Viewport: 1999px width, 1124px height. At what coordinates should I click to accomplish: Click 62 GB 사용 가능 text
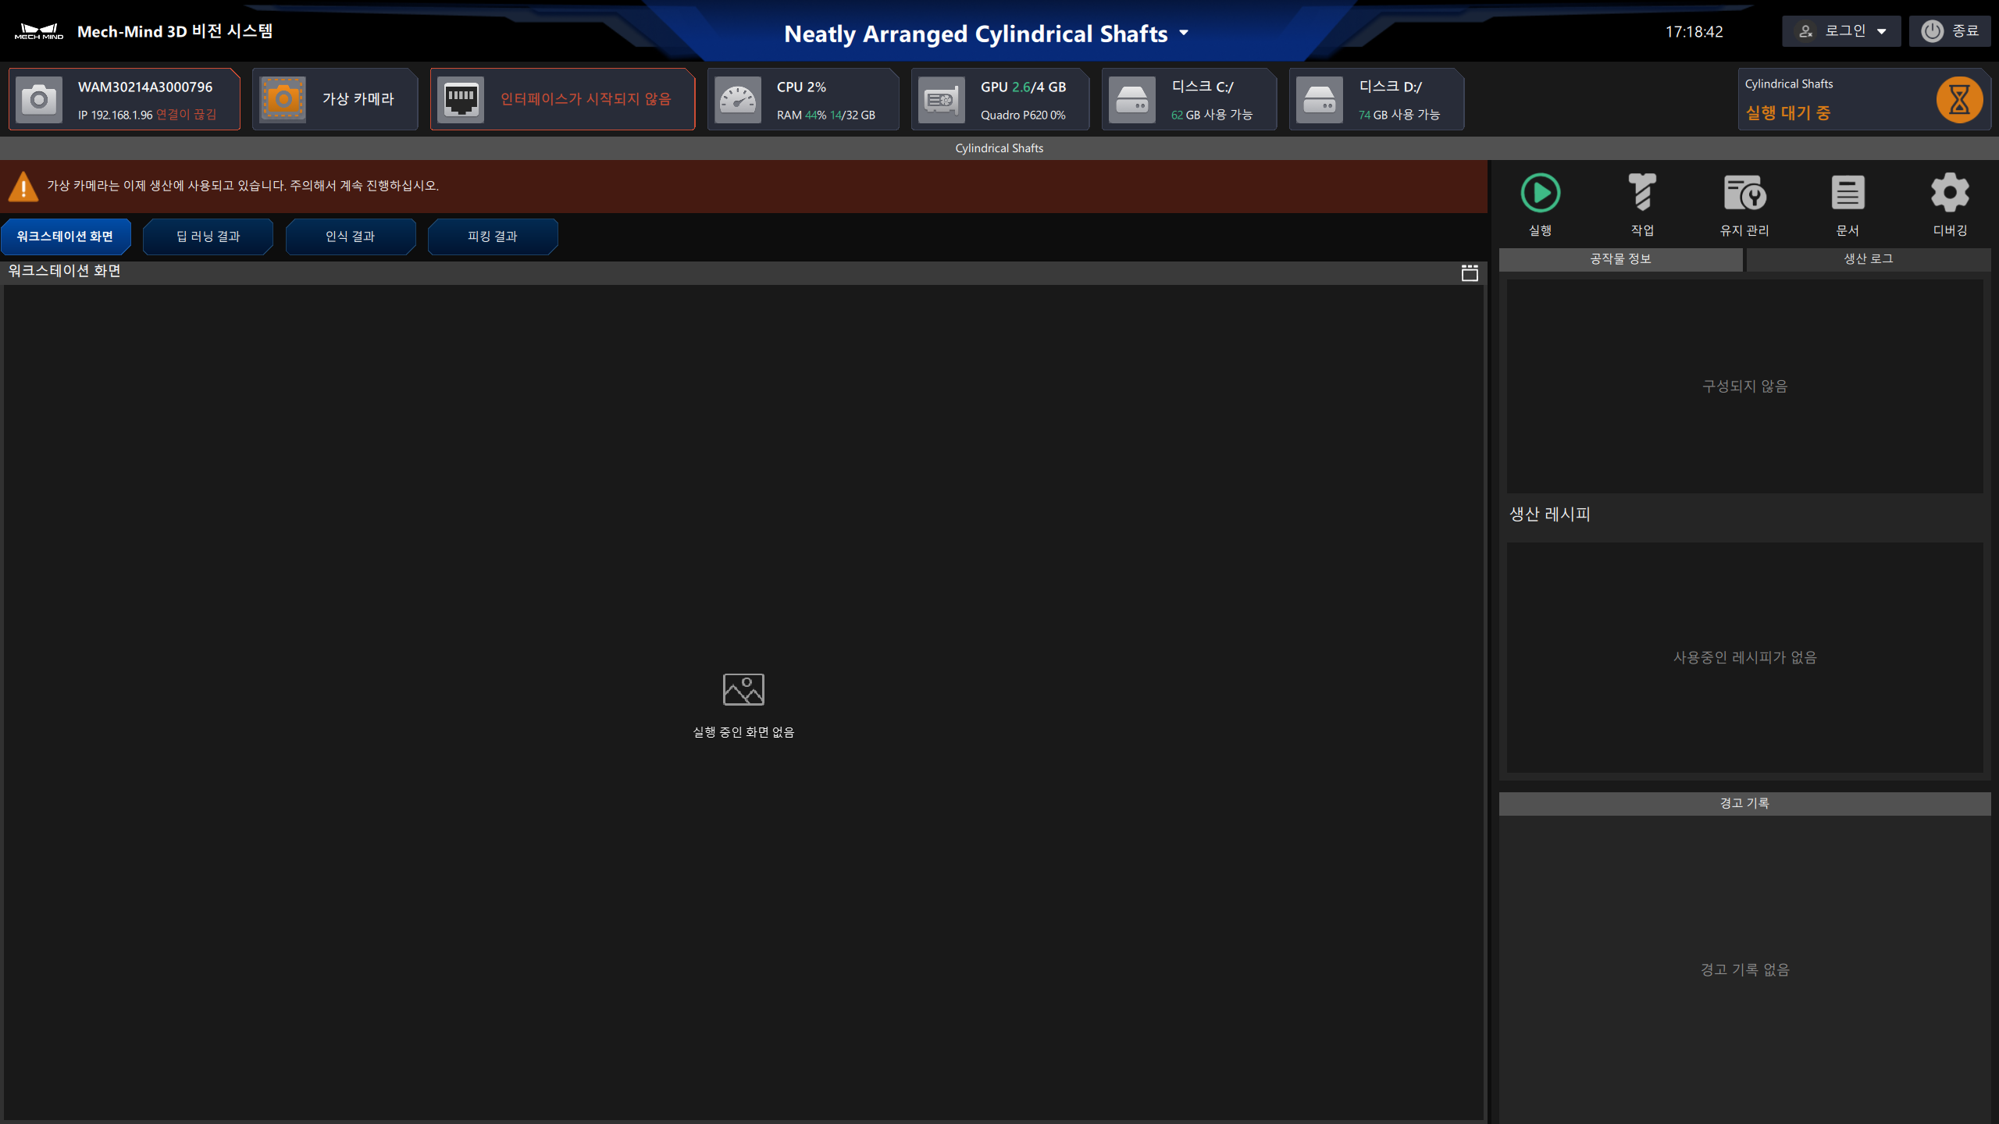(x=1211, y=115)
